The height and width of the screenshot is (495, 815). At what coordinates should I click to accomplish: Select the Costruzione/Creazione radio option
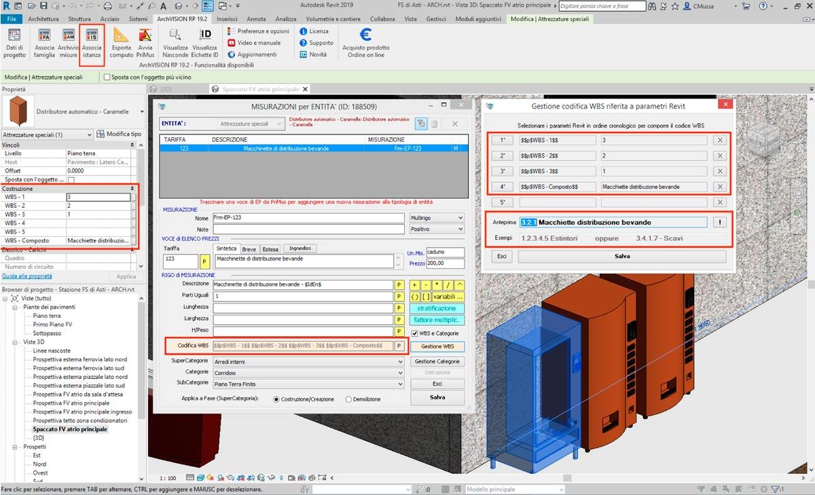point(276,399)
